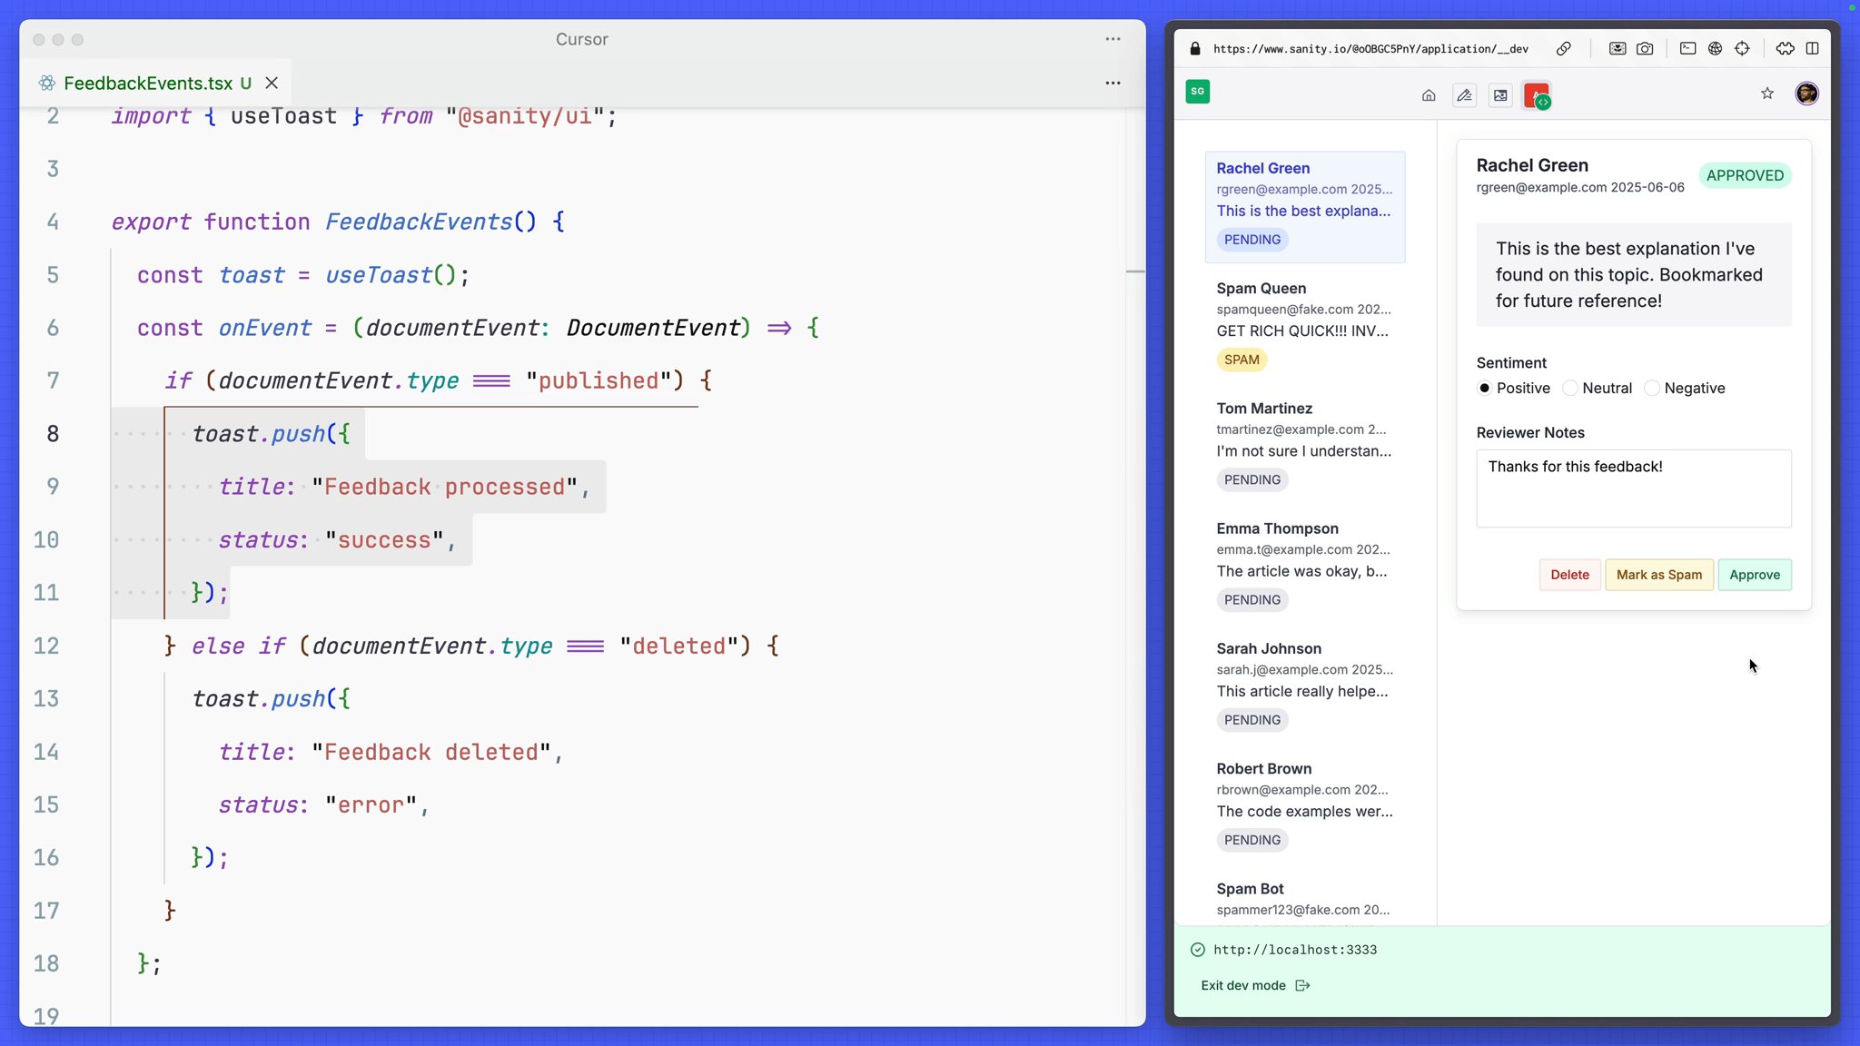
Task: Open the terminal console icon in the browser toolbar
Action: pyautogui.click(x=1687, y=49)
